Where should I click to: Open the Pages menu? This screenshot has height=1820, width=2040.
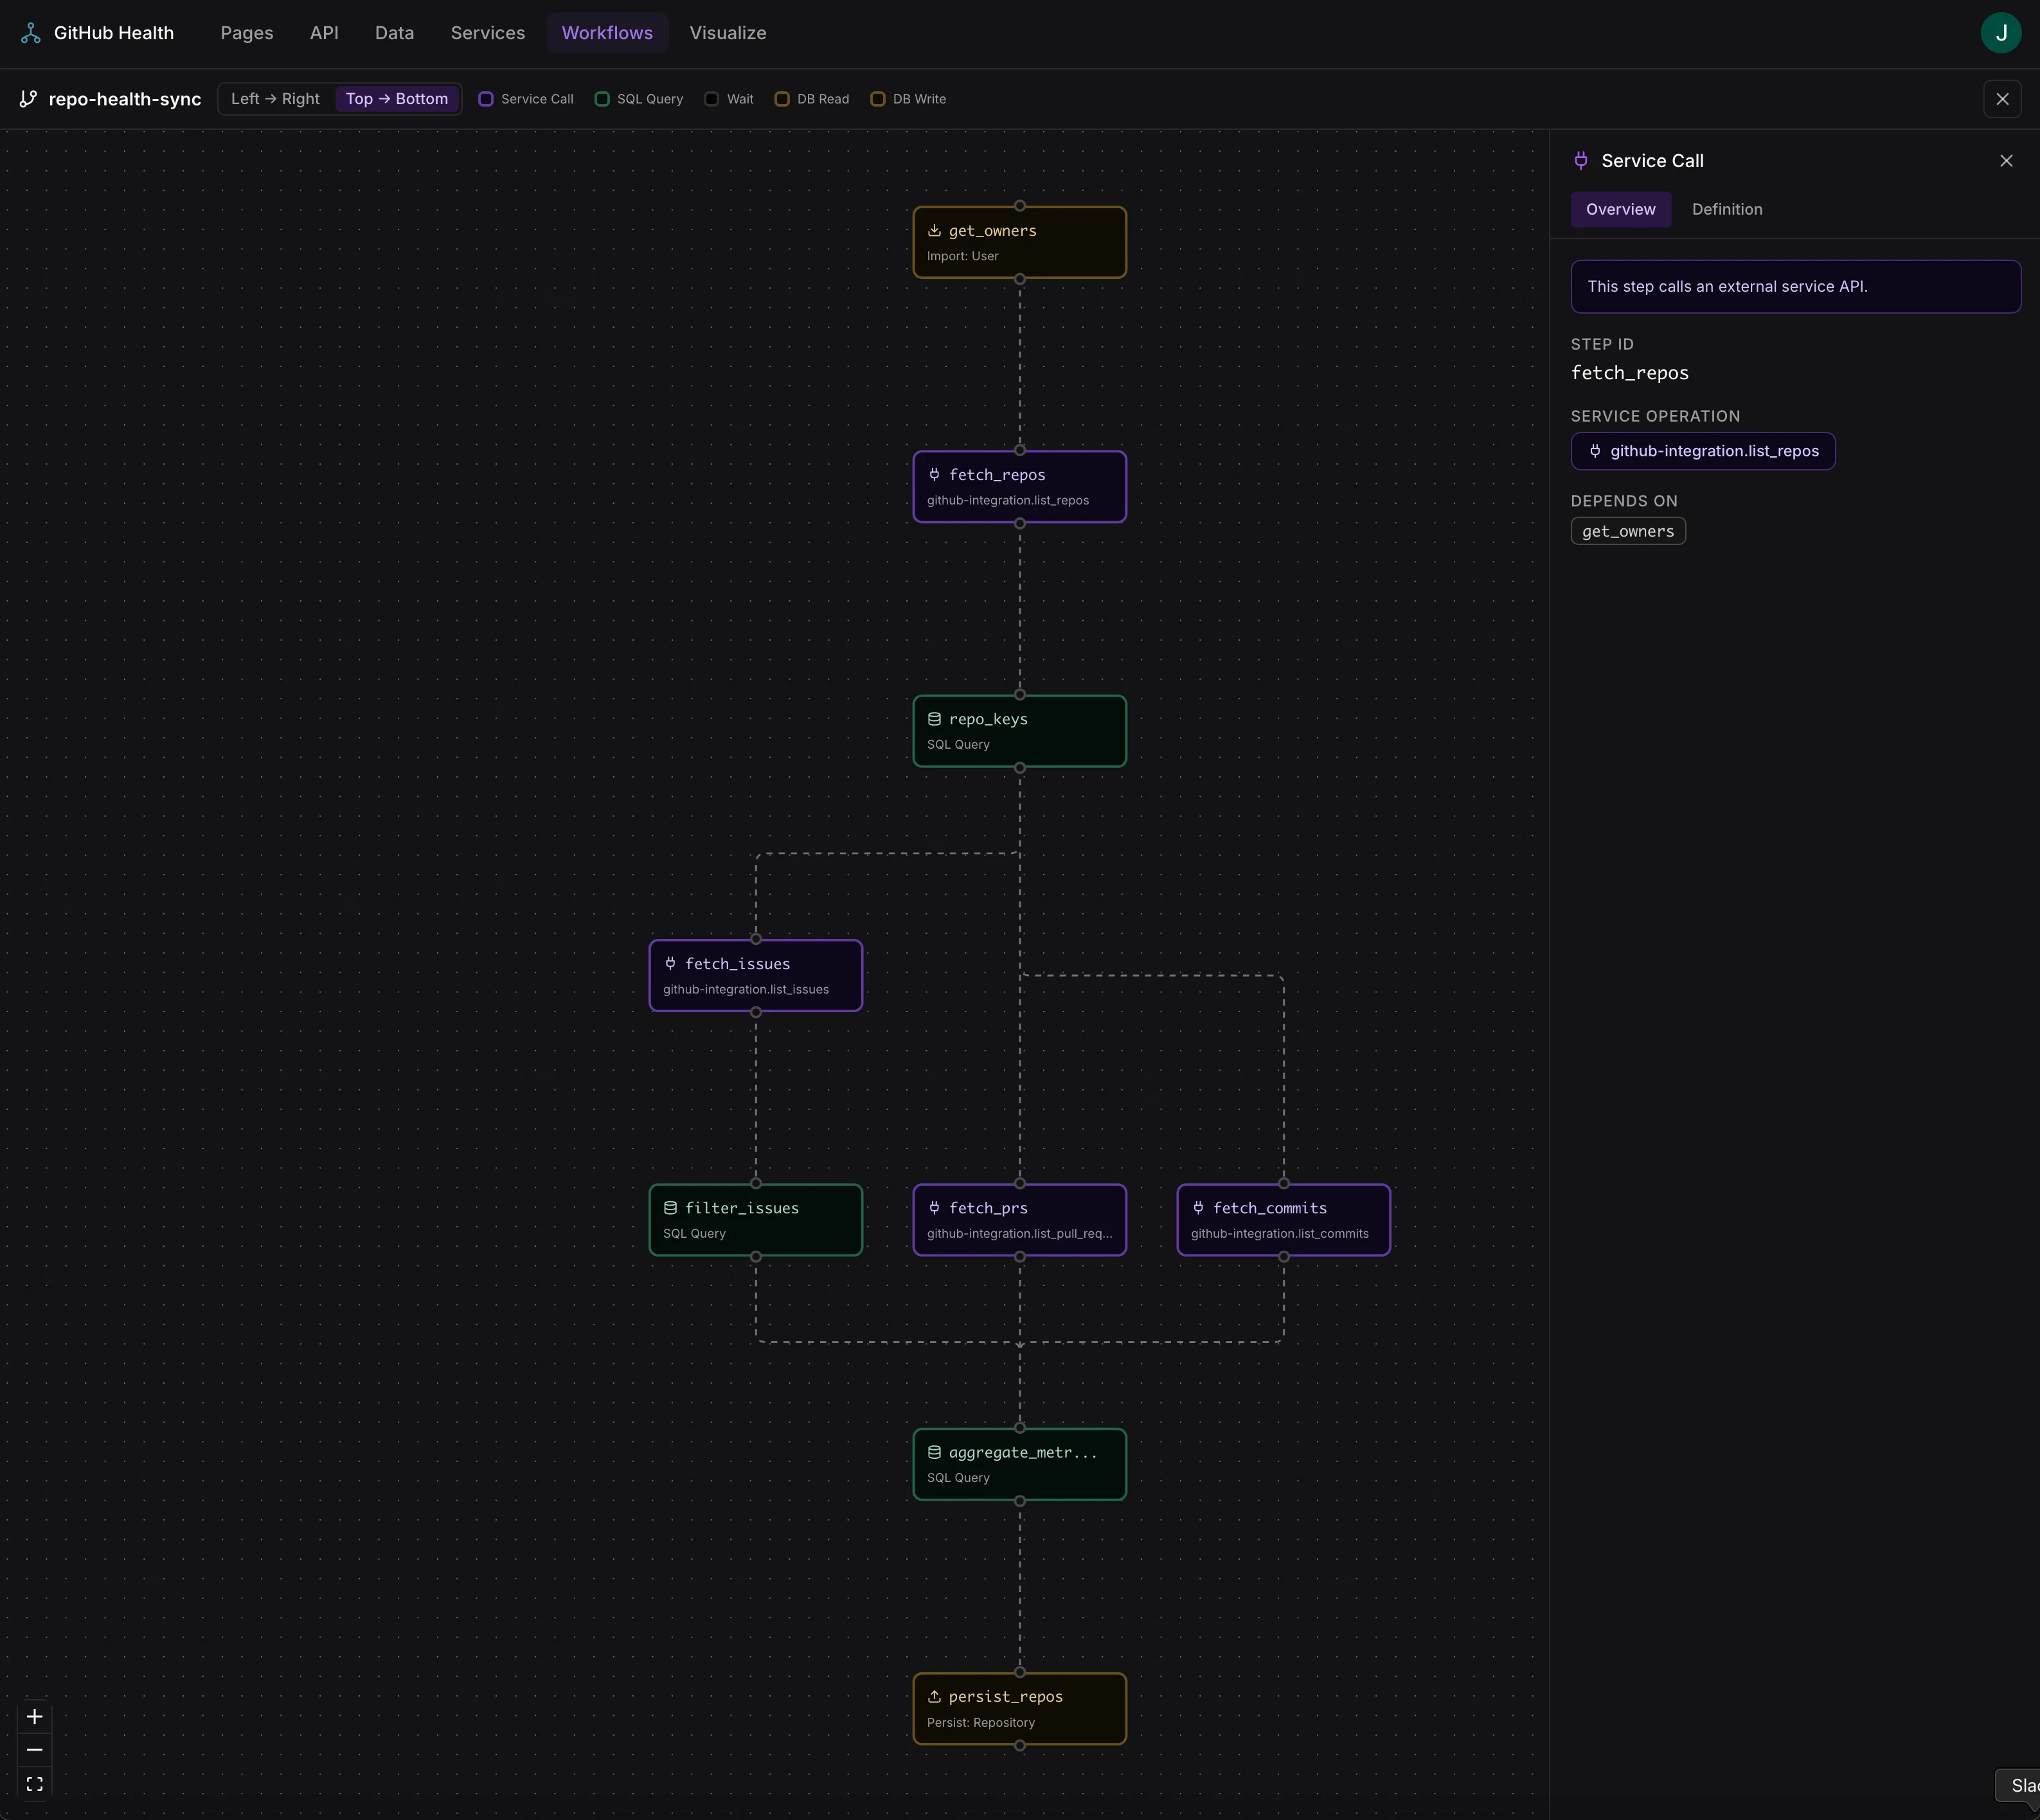pos(247,33)
